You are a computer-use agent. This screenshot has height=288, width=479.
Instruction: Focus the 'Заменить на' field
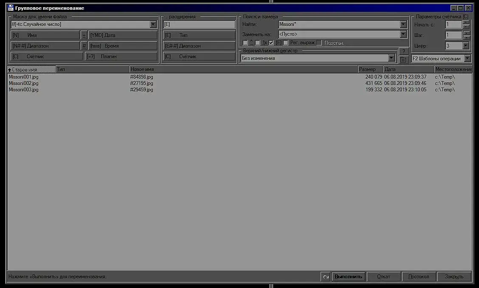339,34
